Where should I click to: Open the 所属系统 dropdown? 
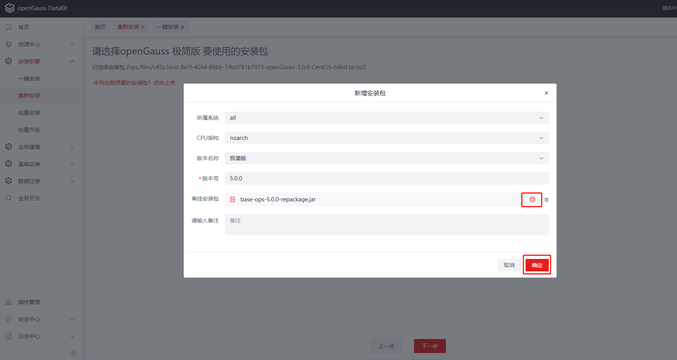(x=386, y=118)
